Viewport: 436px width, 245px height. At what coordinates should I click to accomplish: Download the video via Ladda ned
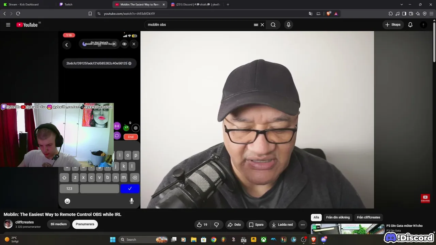point(282,225)
